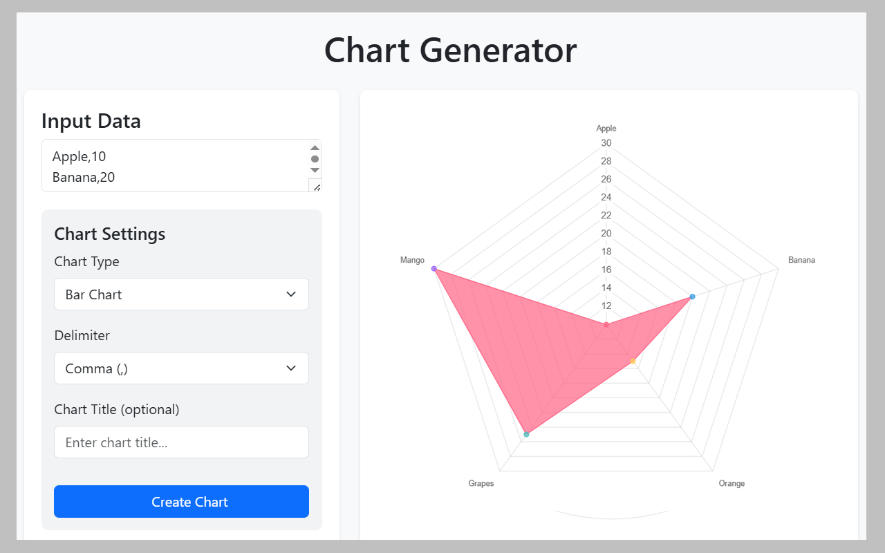
Task: Click the textarea scroll up arrow
Action: tap(315, 147)
